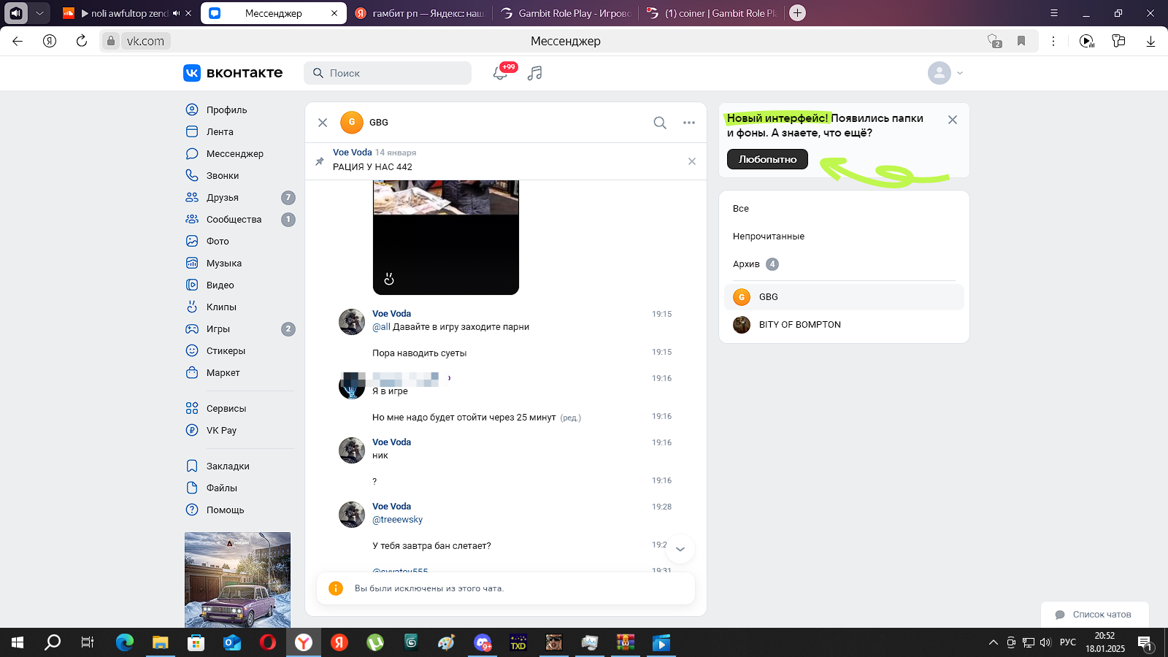
Task: Click the VK Pay icon in sidebar
Action: pyautogui.click(x=192, y=430)
